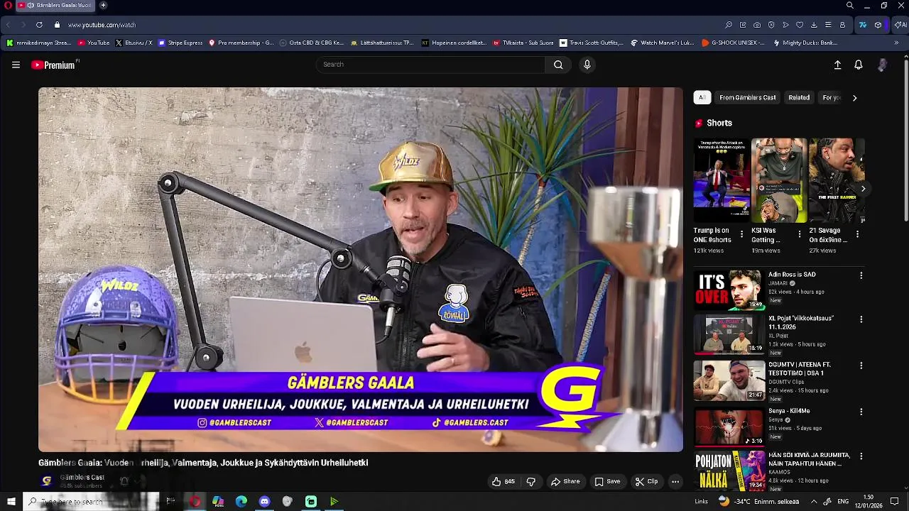Open options for DGUMTV ATEENA video
909x511 pixels.
click(x=861, y=366)
